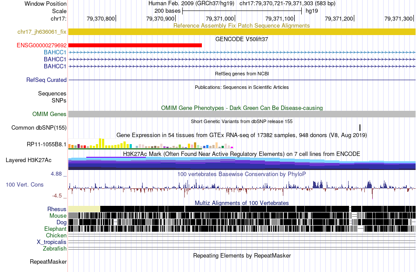Click the PhyloP conservation wiggle plot
416x272 pixels.
click(x=242, y=188)
